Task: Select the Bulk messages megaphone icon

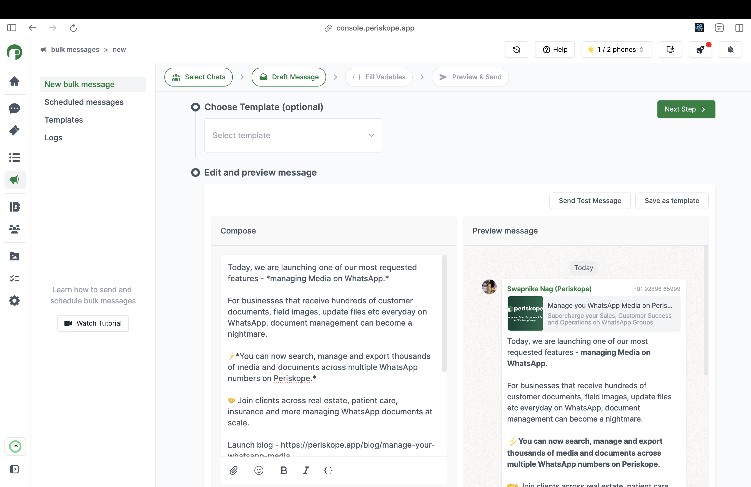Action: (15, 180)
